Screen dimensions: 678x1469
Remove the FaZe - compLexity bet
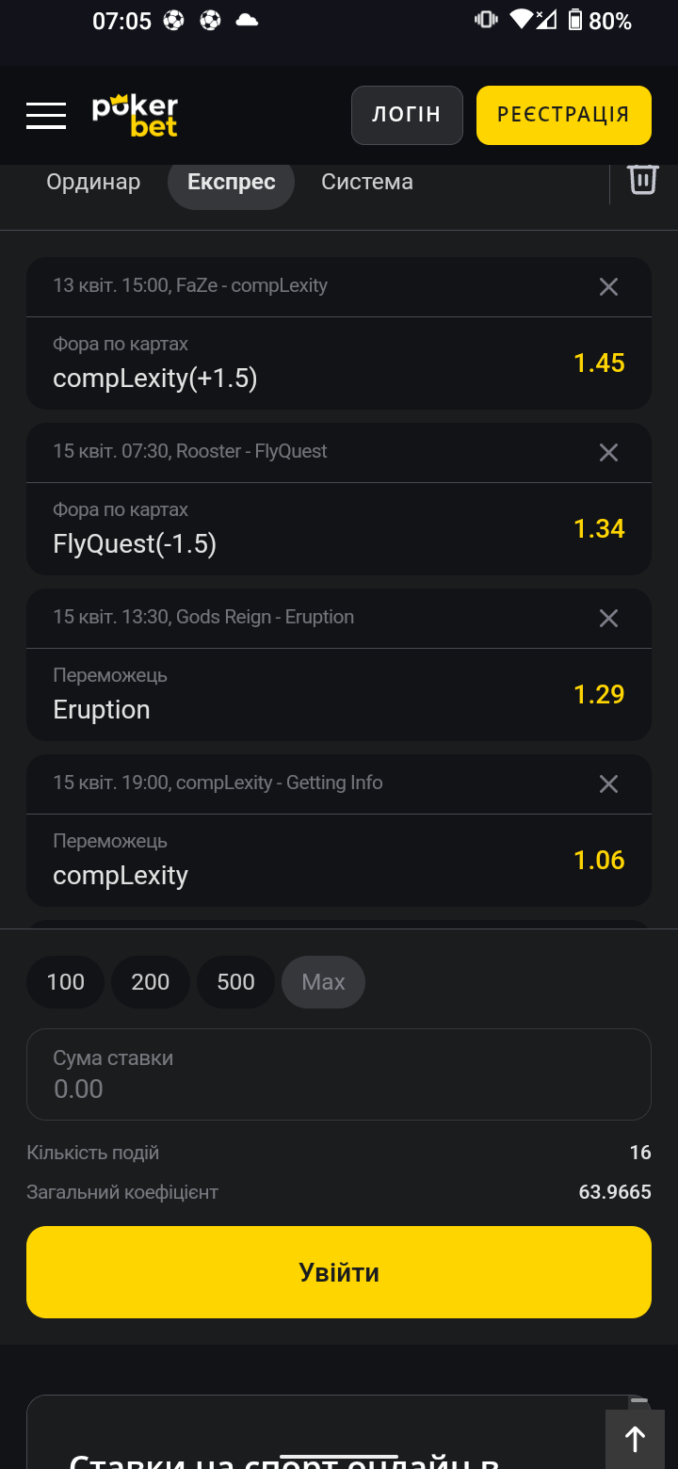click(x=609, y=286)
